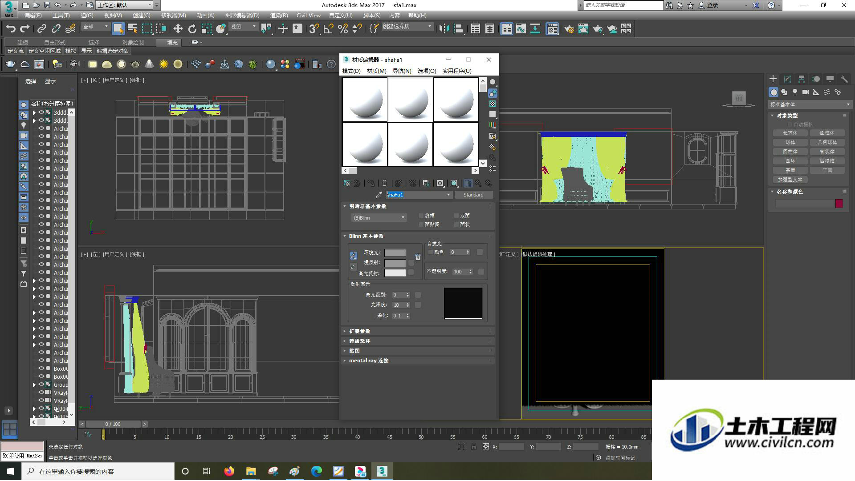Toggle the 3D Snaps tool
Viewport: 855px width, 481px height.
tap(314, 29)
